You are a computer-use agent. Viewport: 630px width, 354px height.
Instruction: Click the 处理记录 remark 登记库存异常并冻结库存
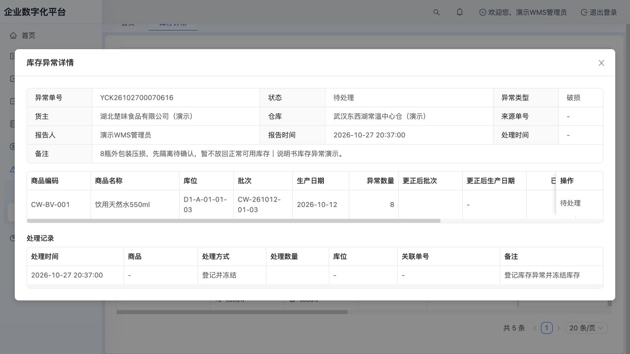(542, 275)
